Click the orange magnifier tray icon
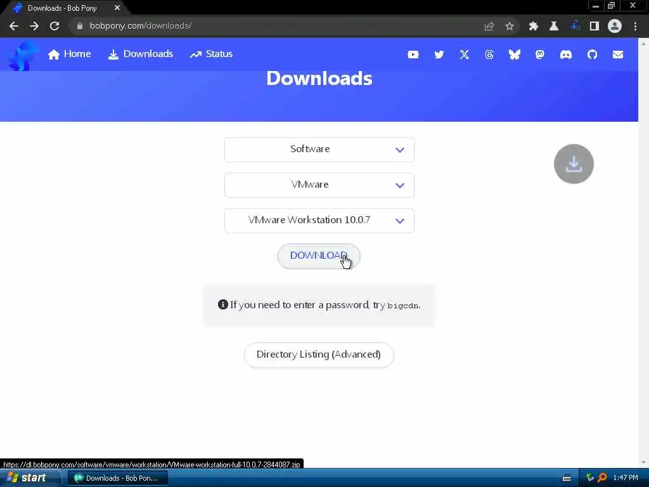 click(x=602, y=478)
